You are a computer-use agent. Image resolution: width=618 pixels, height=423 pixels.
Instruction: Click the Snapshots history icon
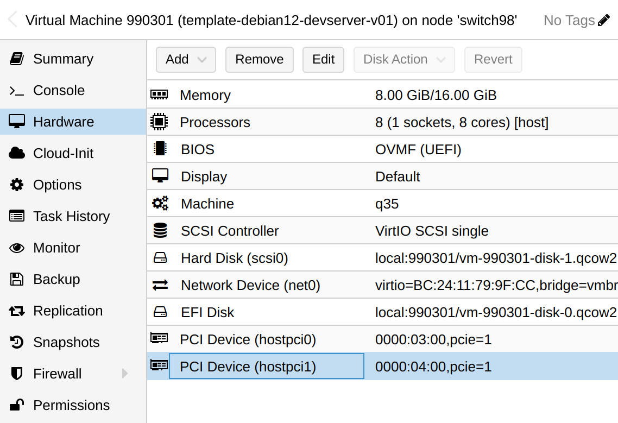16,342
